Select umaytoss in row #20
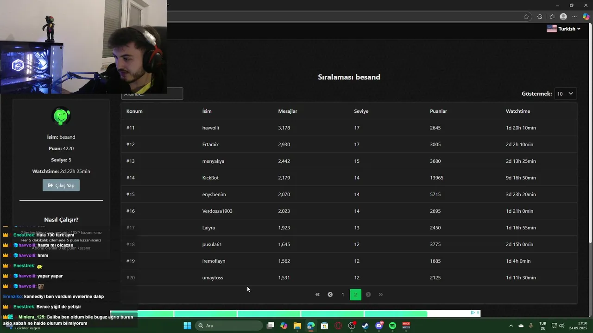The height and width of the screenshot is (333, 593). pyautogui.click(x=213, y=277)
